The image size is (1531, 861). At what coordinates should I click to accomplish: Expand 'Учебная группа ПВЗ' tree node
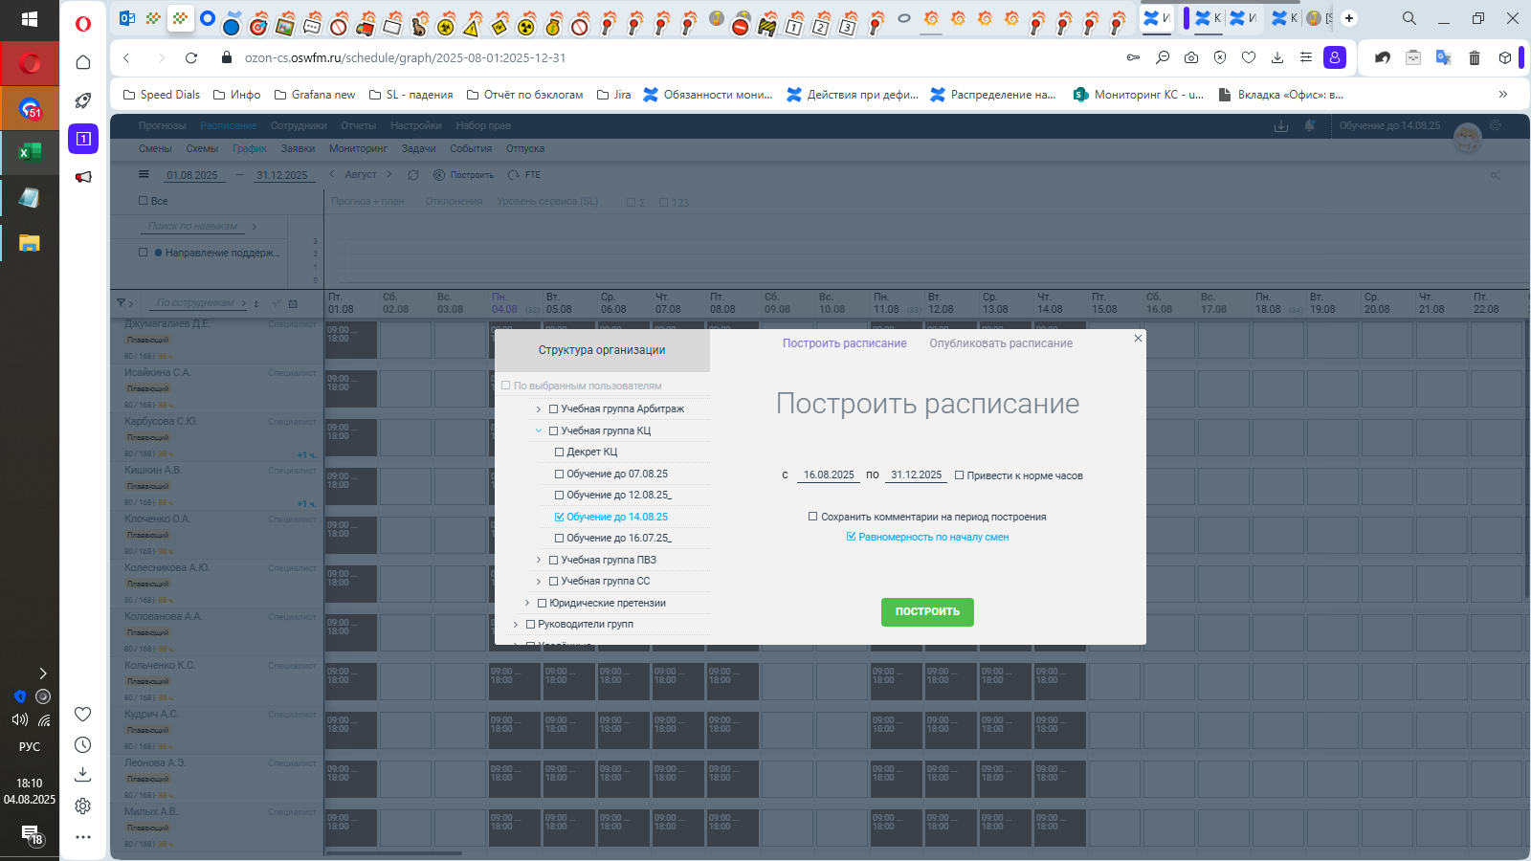pyautogui.click(x=539, y=560)
